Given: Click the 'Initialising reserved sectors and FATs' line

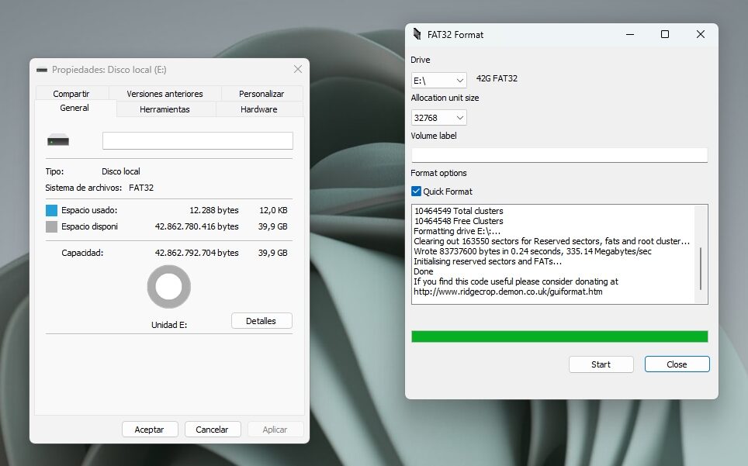Looking at the screenshot, I should [x=487, y=261].
